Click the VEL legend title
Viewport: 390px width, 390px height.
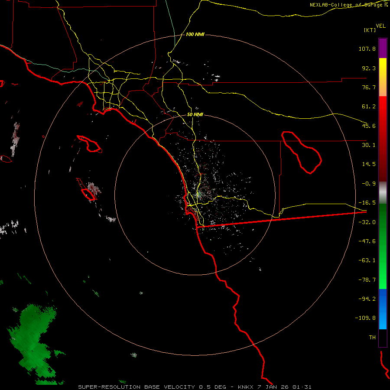tap(381, 26)
